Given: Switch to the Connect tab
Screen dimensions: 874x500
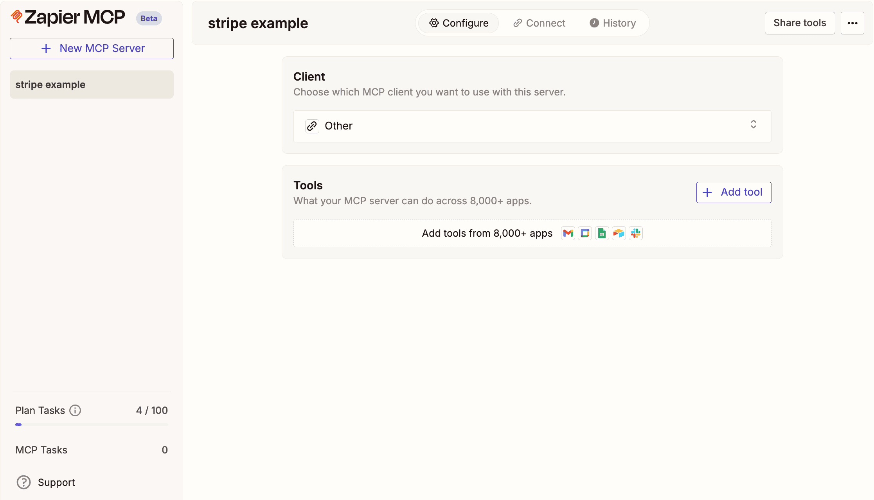Looking at the screenshot, I should click(539, 23).
